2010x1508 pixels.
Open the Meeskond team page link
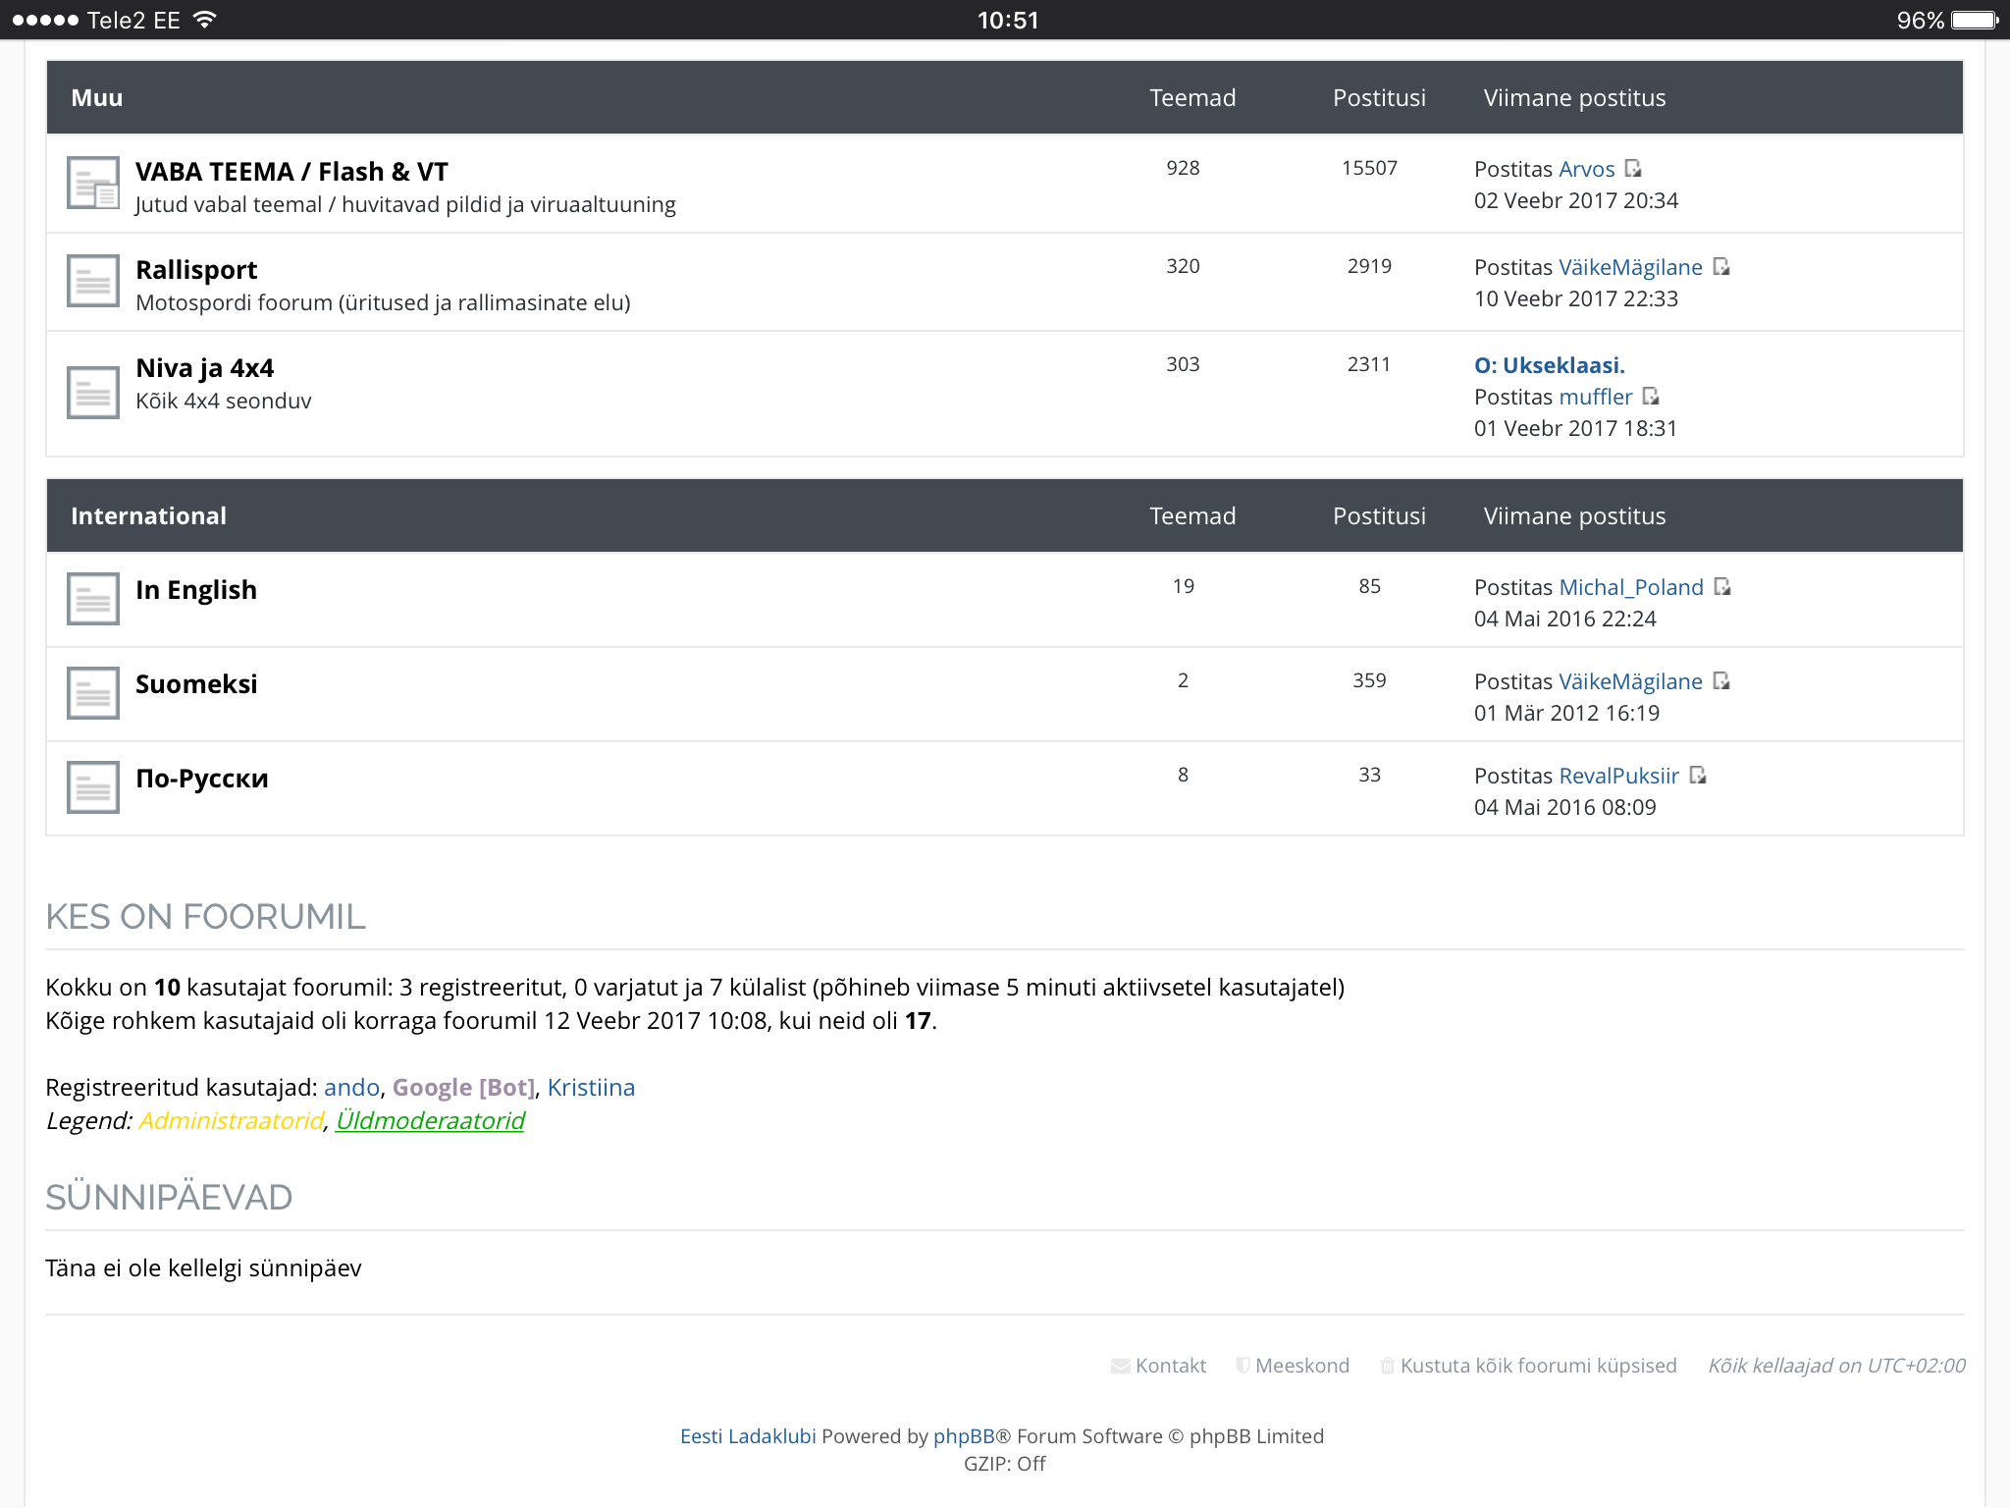(1301, 1366)
